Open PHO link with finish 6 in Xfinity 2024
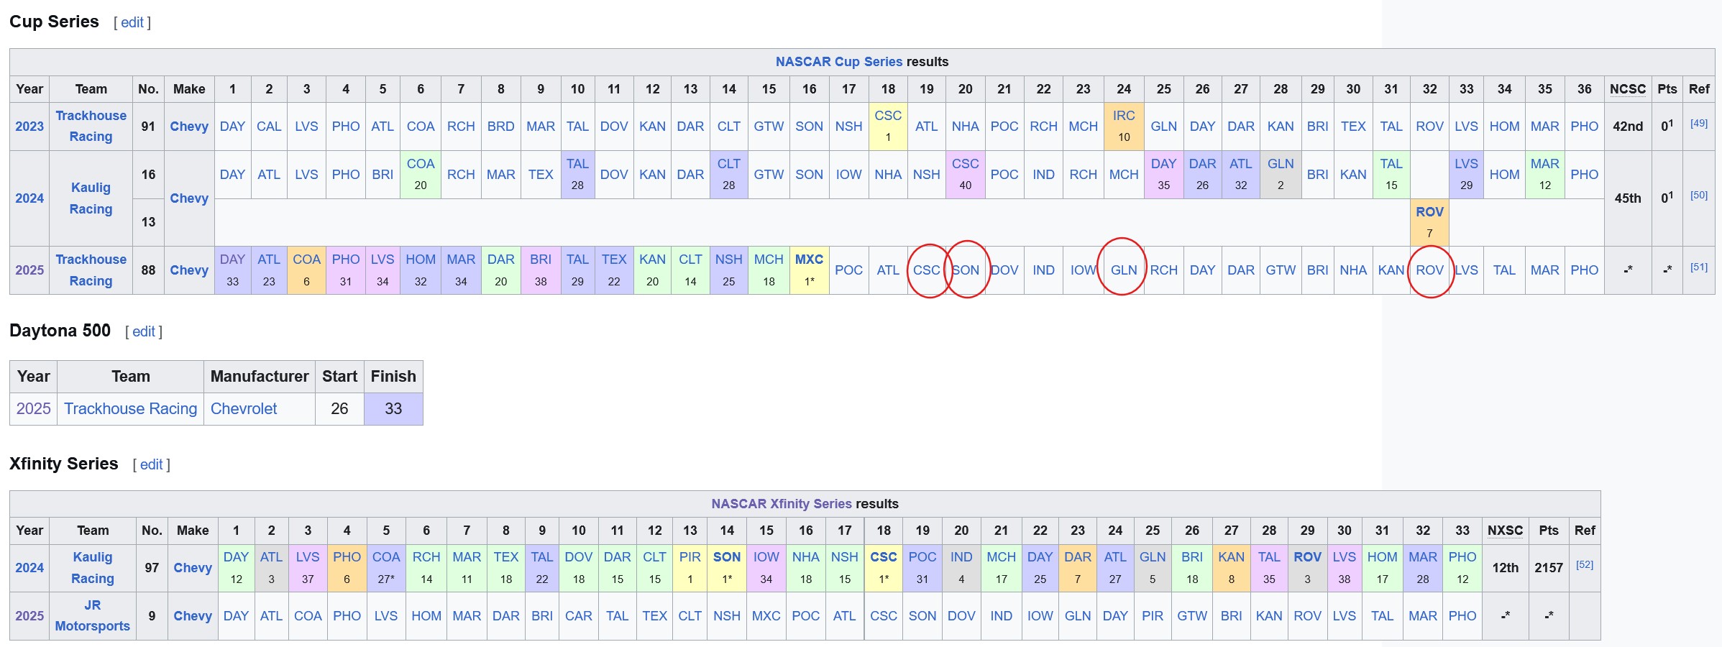This screenshot has height=647, width=1722. (x=347, y=557)
